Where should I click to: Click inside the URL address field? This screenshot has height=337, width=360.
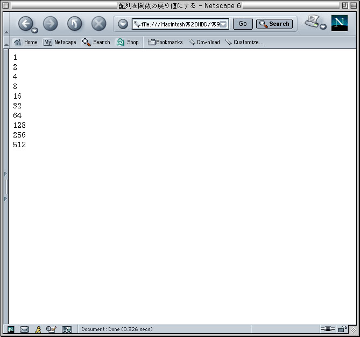pos(180,24)
